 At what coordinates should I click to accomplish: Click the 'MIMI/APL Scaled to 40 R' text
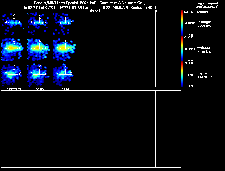coord(134,8)
